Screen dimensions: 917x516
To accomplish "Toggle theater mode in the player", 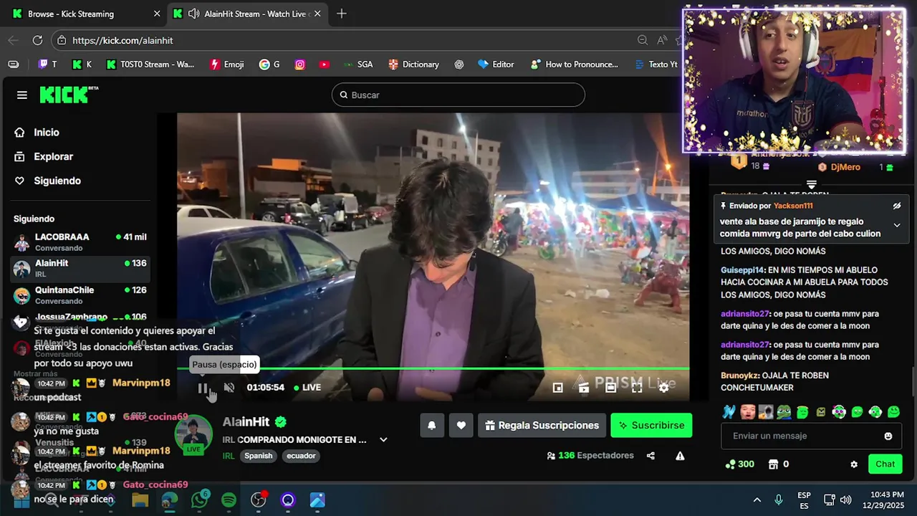I will point(610,388).
